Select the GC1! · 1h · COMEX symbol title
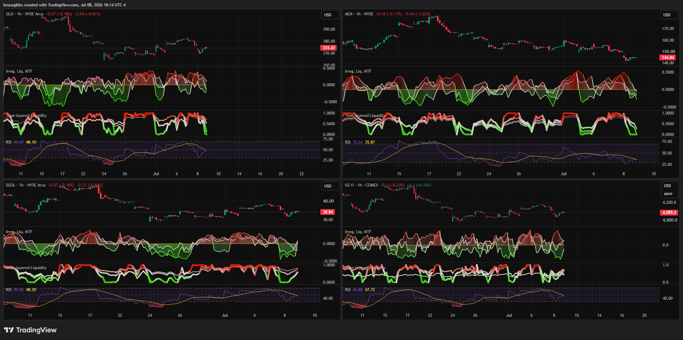683x340 pixels. pos(361,185)
